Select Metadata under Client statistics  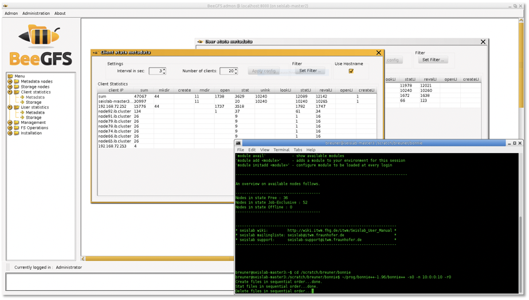click(35, 98)
